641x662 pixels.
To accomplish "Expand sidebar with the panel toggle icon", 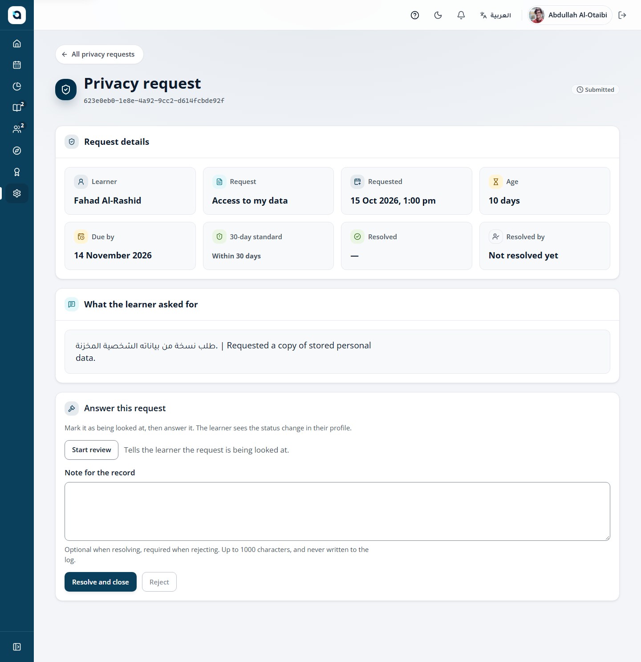I will (x=17, y=647).
